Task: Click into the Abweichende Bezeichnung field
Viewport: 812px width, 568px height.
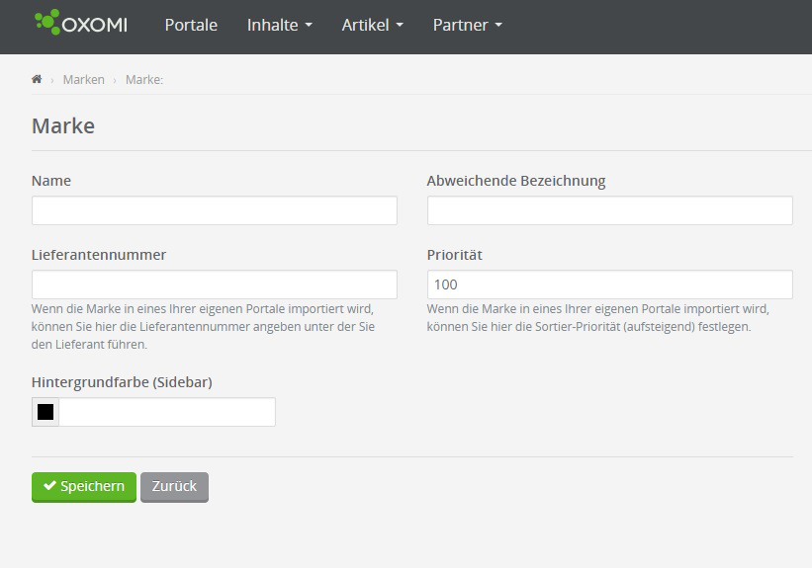Action: 609,210
